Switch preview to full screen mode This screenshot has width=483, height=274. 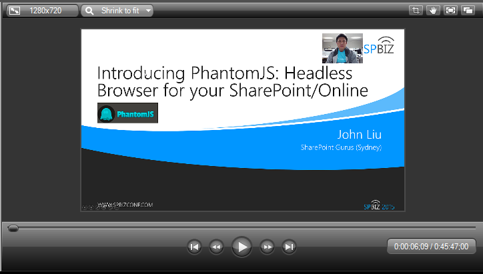450,11
